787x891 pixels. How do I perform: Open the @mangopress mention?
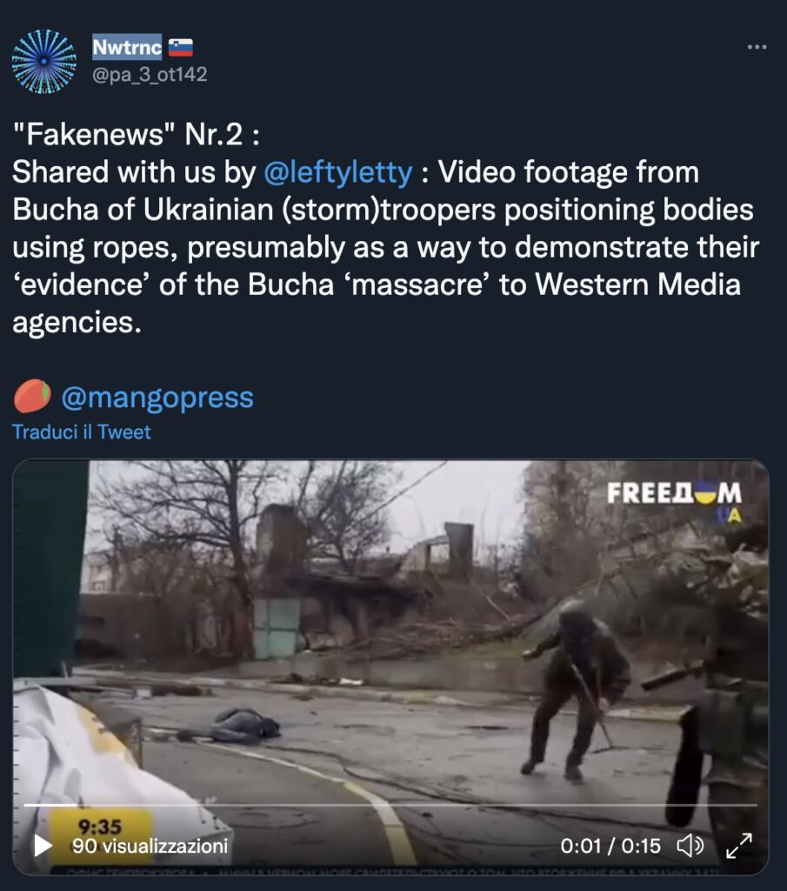[x=157, y=397]
